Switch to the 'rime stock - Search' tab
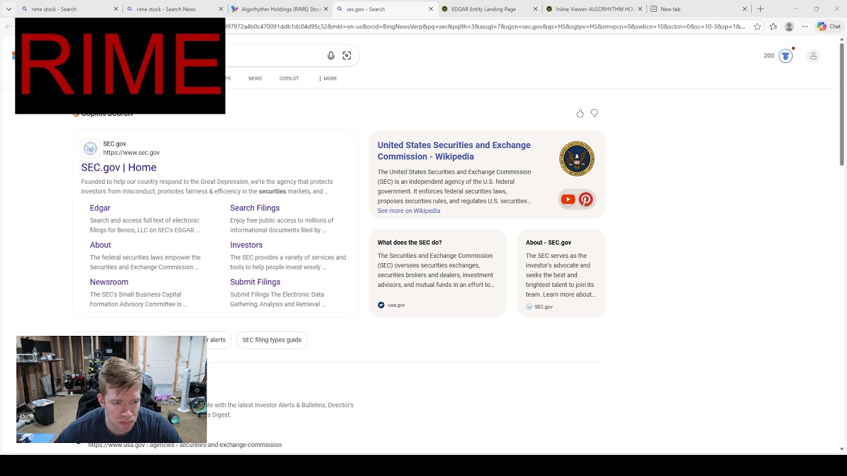847x476 pixels. 63,9
